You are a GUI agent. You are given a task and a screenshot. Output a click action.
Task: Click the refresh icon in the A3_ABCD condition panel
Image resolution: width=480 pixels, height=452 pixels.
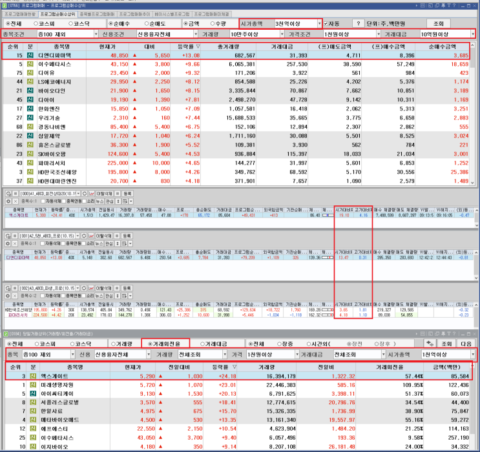(x=84, y=288)
